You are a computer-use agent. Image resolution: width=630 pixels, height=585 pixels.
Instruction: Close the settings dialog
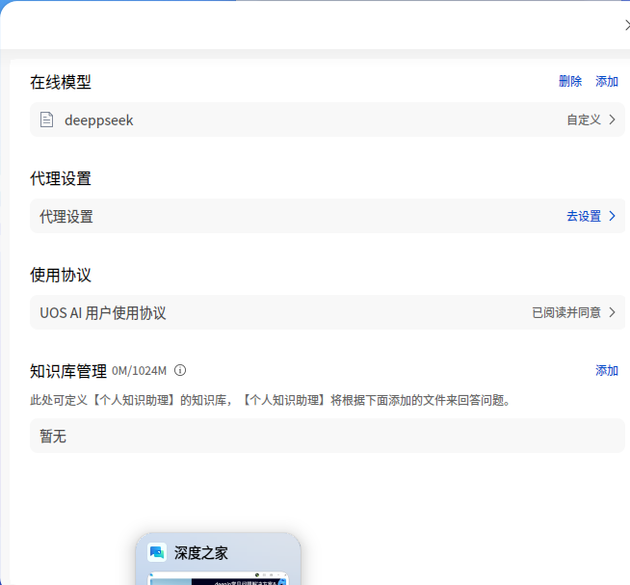[627, 25]
